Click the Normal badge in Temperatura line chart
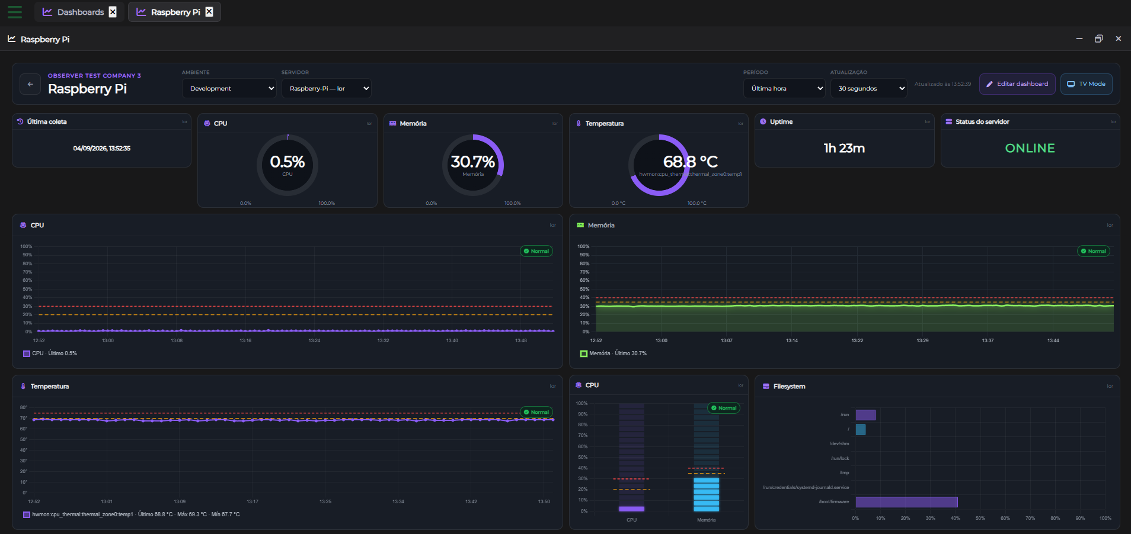The height and width of the screenshot is (534, 1131). click(x=536, y=412)
